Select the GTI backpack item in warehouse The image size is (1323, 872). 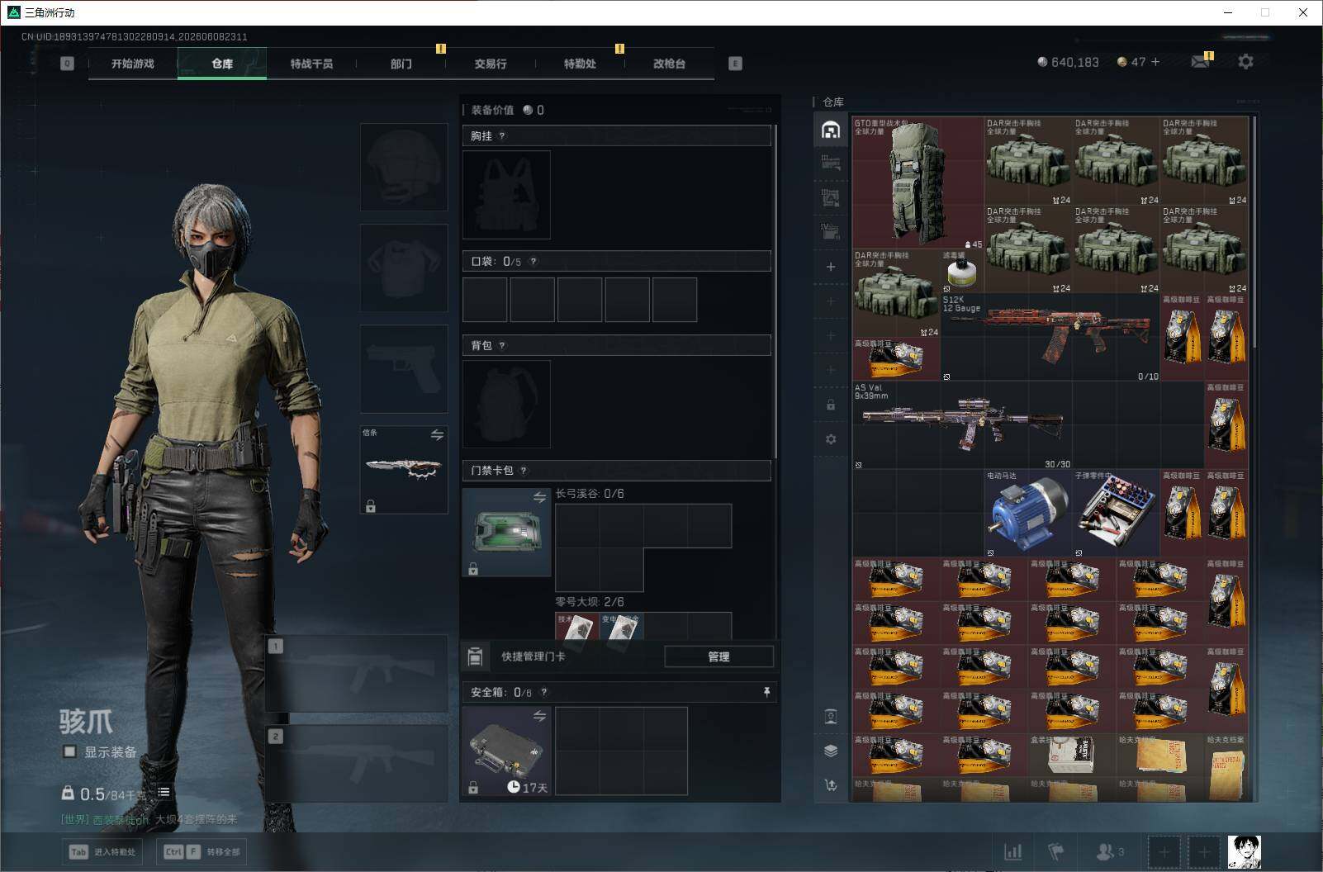(918, 182)
